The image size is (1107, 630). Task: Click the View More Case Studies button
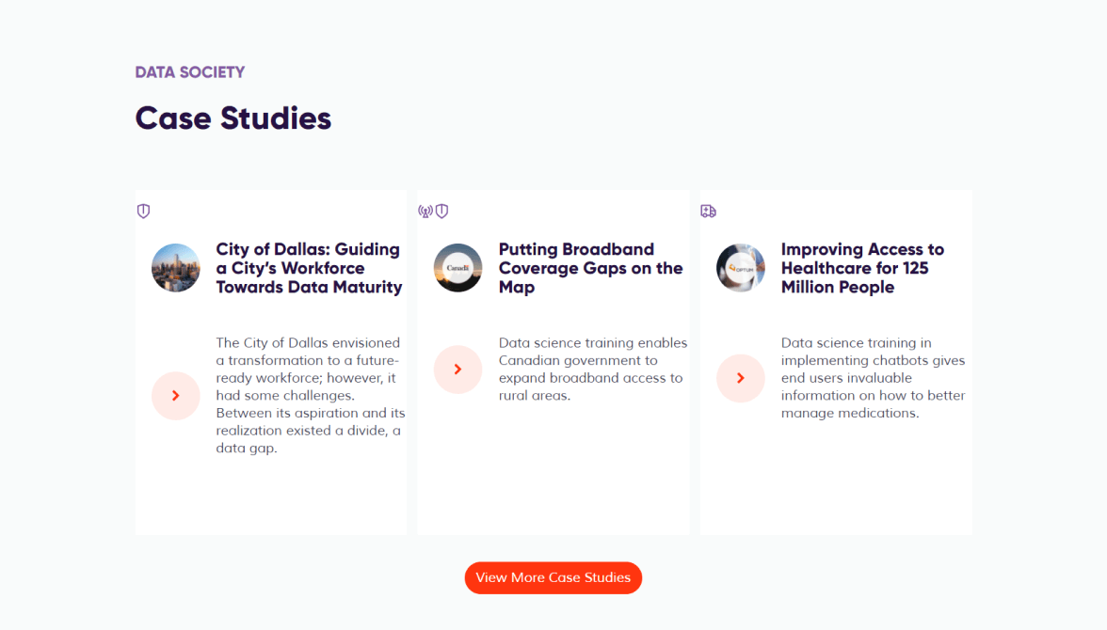(553, 577)
